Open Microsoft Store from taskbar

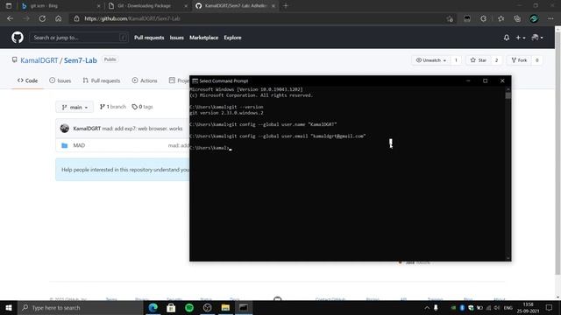point(171,307)
